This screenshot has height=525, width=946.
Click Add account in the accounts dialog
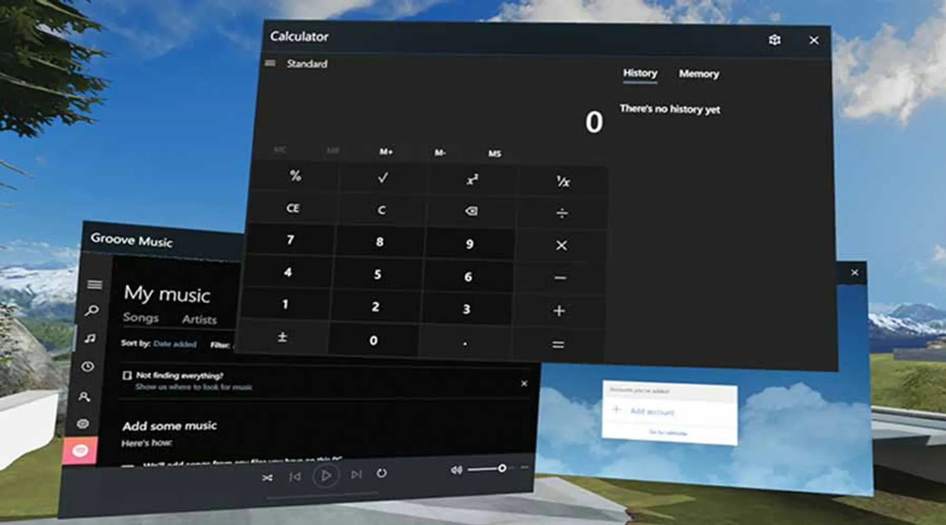pyautogui.click(x=652, y=411)
